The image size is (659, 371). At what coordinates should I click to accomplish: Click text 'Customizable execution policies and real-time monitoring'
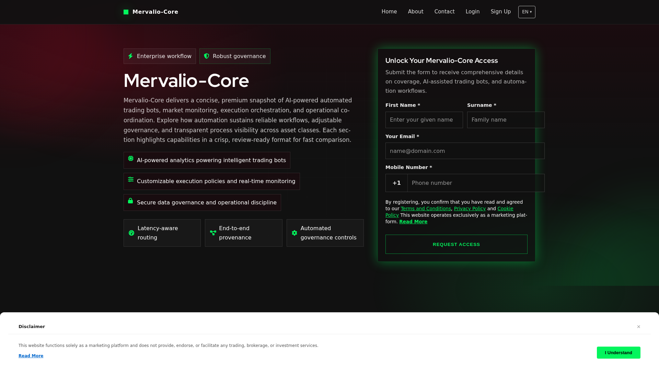pyautogui.click(x=216, y=181)
